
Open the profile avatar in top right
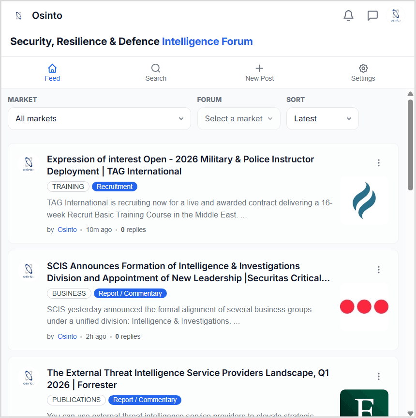click(396, 15)
